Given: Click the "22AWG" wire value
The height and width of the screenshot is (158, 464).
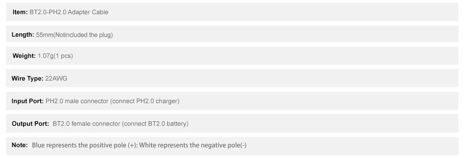Looking at the screenshot, I should (x=56, y=78).
